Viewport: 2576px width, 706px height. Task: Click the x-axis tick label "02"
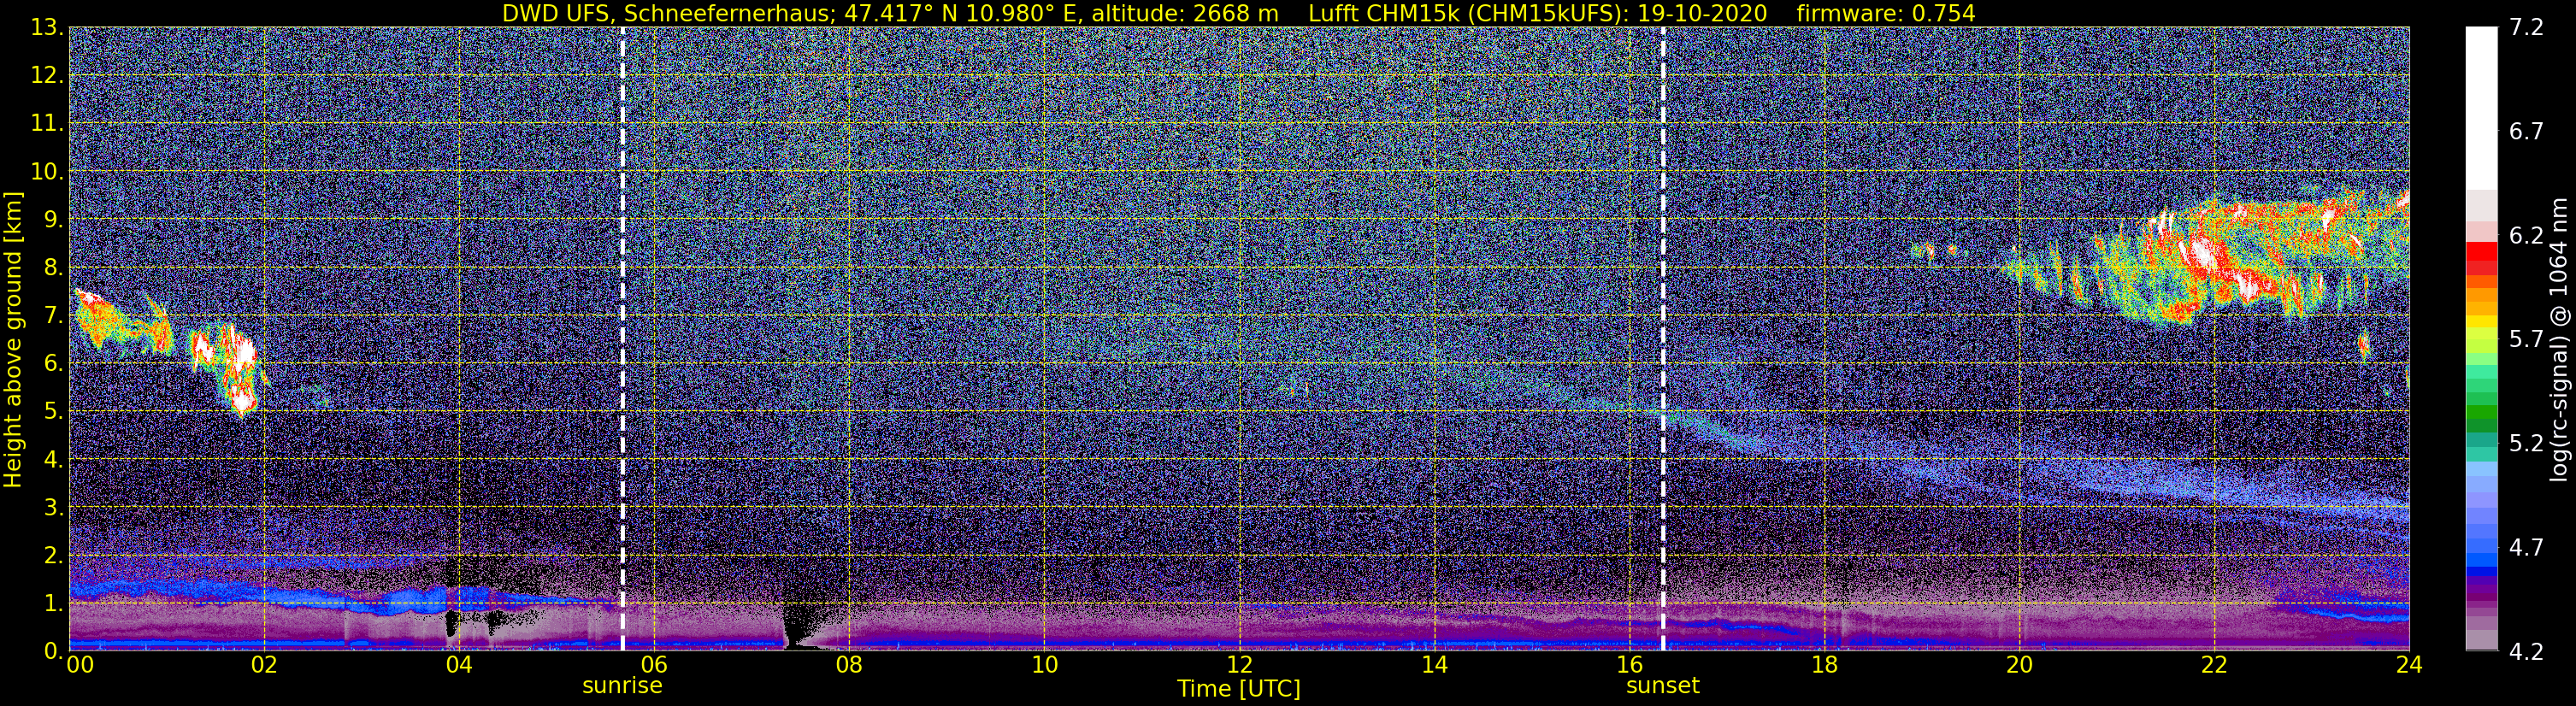tap(264, 665)
